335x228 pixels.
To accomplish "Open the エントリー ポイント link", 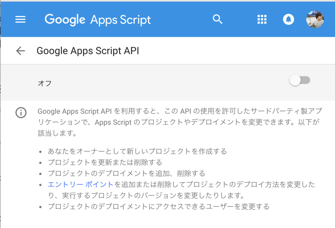I will (80, 184).
